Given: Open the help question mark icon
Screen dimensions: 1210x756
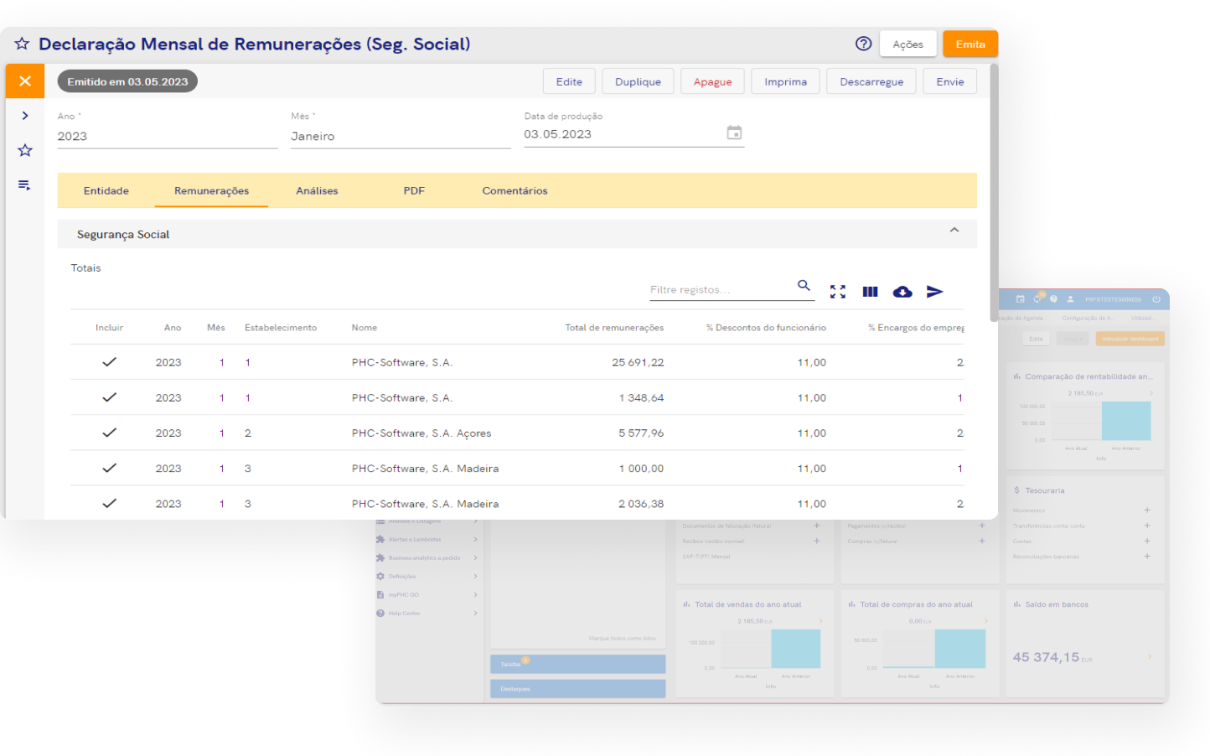Looking at the screenshot, I should pos(863,44).
